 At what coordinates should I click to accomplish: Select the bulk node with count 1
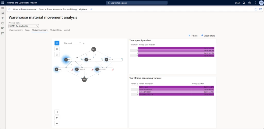coord(93,60)
